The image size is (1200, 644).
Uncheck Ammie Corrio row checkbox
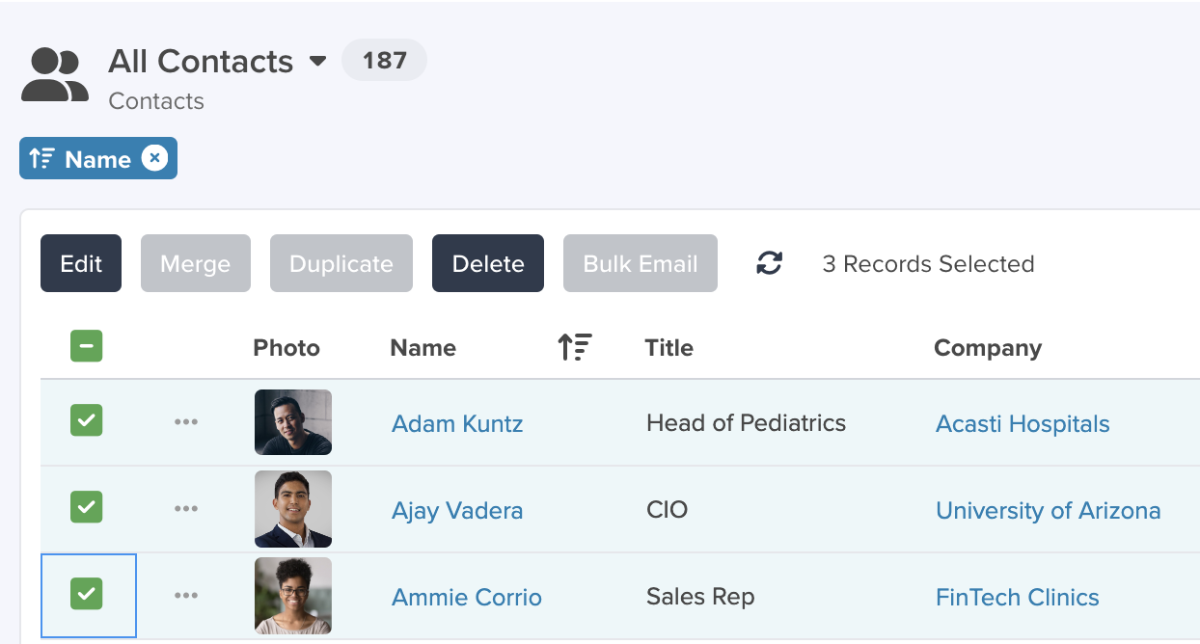[87, 594]
